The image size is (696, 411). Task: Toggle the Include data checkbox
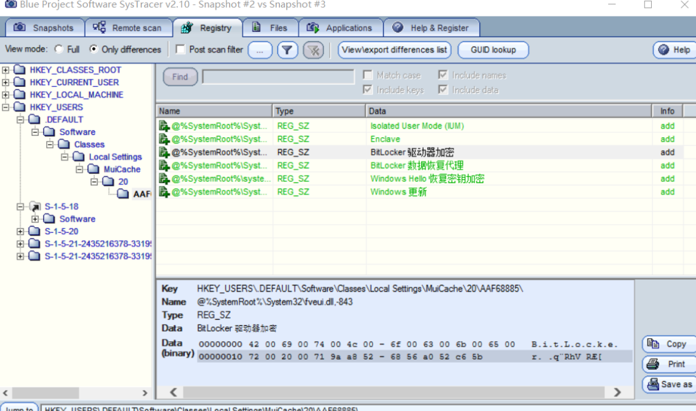(443, 89)
